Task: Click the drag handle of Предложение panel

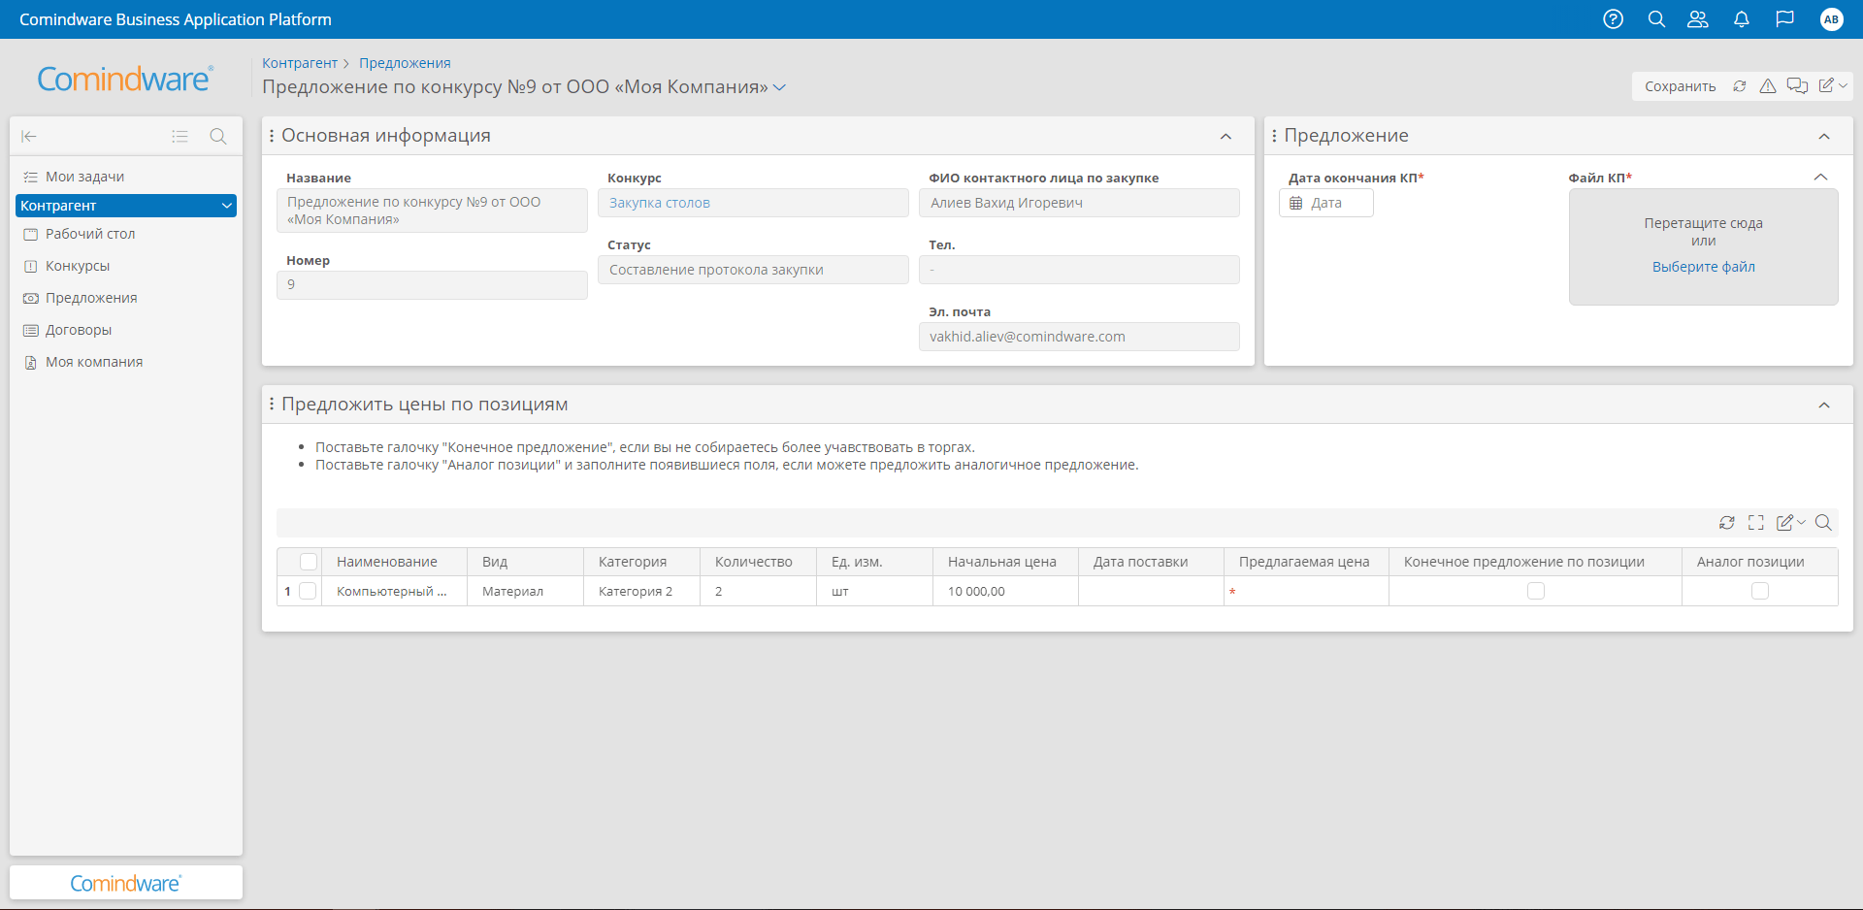Action: point(1274,136)
